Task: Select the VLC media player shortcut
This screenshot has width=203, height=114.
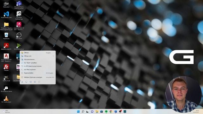Action: click(6, 99)
